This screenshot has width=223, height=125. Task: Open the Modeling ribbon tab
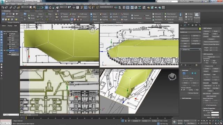[7, 11]
